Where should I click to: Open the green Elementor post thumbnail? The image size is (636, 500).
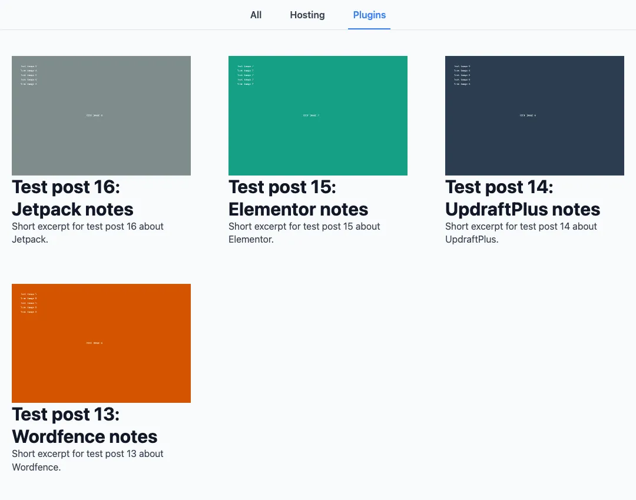point(318,115)
